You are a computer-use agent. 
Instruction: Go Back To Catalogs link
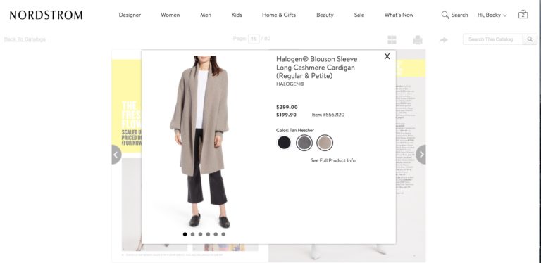[25, 39]
